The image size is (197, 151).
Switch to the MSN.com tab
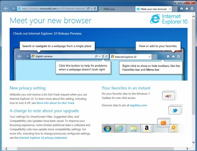tap(117, 9)
